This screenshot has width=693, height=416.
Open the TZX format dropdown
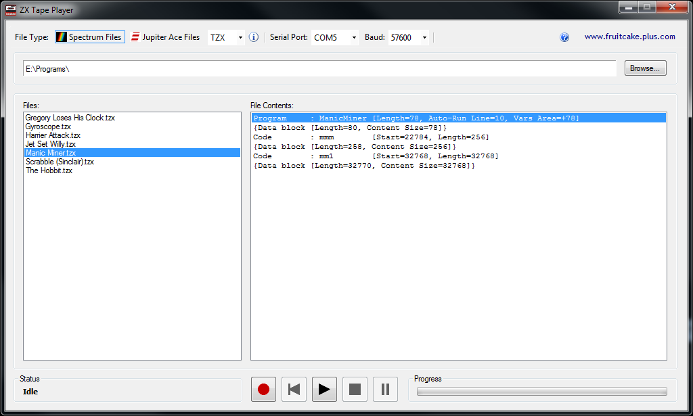pos(226,37)
